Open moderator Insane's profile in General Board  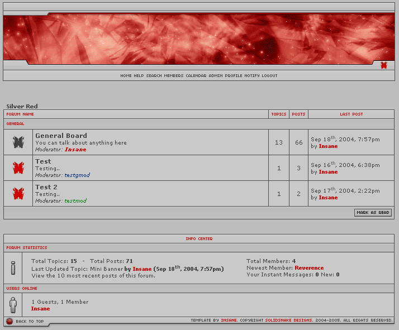(75, 150)
